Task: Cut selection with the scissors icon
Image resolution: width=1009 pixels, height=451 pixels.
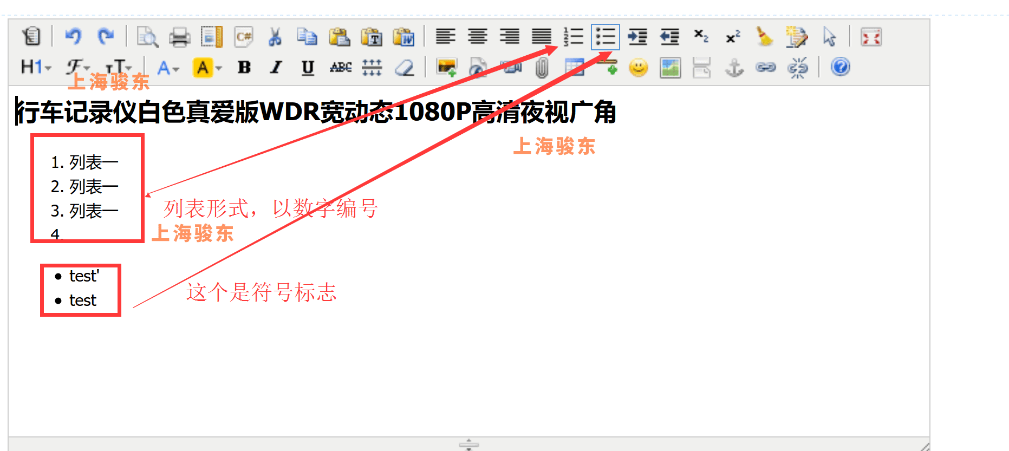Action: tap(275, 37)
